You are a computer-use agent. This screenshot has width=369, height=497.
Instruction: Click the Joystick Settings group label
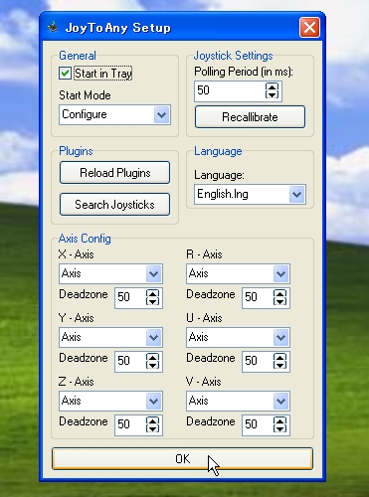233,56
